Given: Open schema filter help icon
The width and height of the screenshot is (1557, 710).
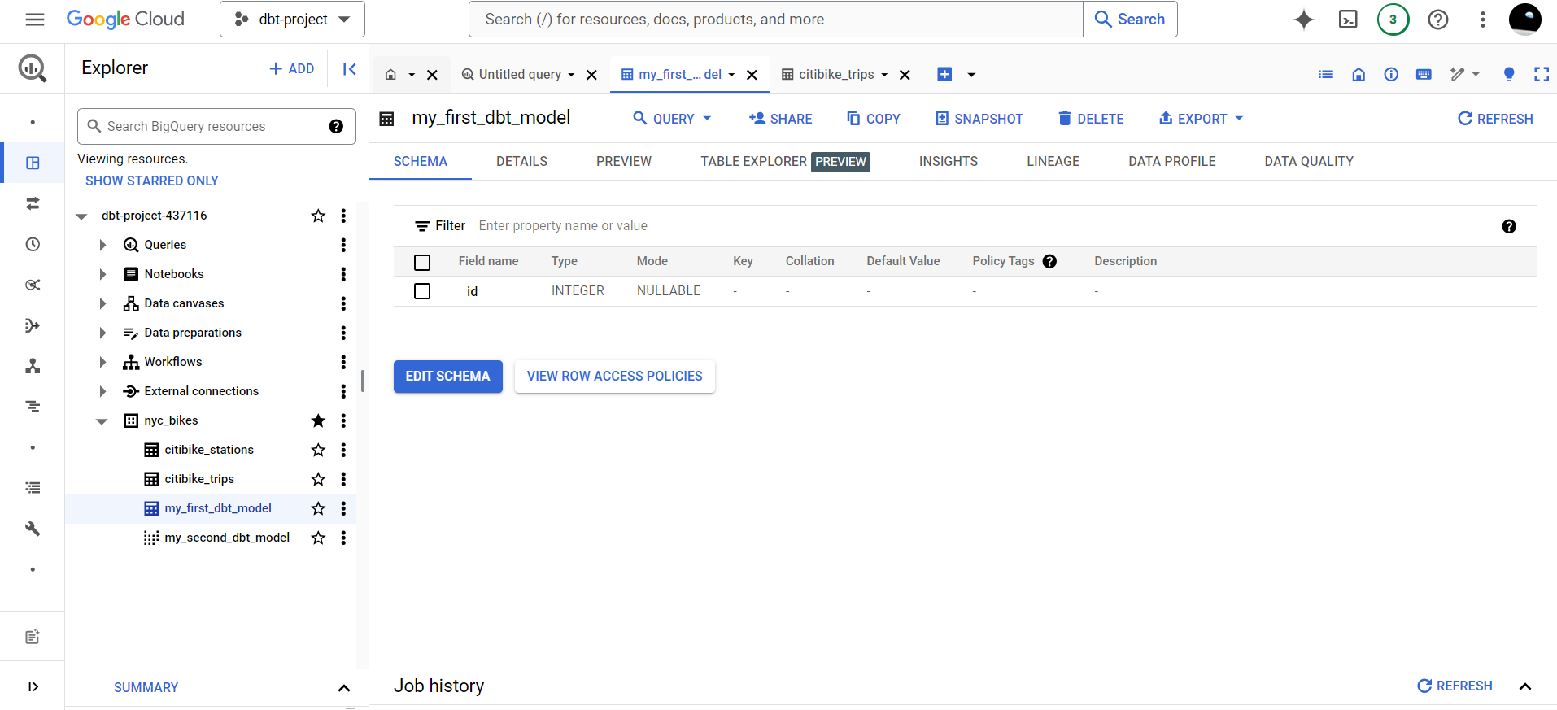Looking at the screenshot, I should point(1509,226).
